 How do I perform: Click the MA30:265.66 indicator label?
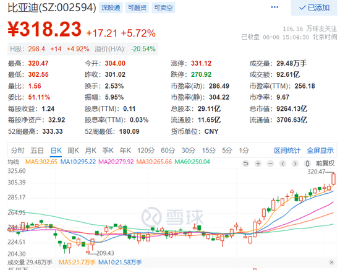(154, 162)
